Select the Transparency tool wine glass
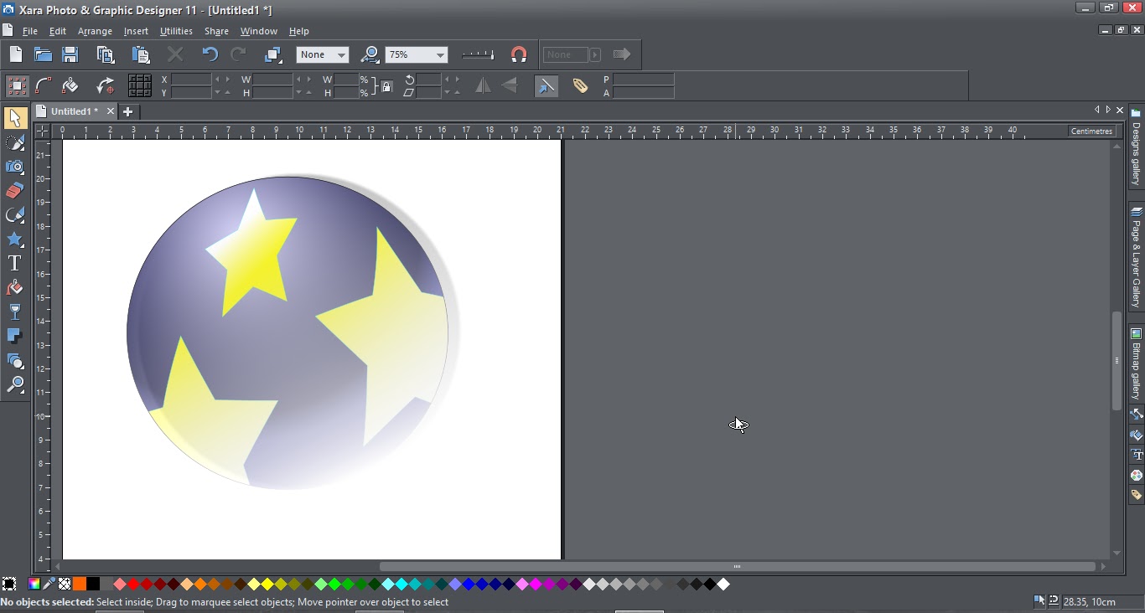The image size is (1145, 613). [14, 312]
